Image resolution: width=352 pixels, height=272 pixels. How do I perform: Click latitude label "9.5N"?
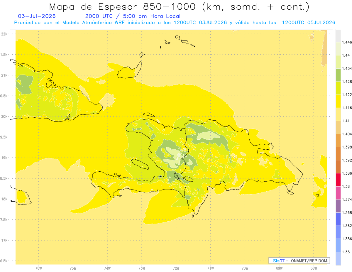pyautogui.click(x=4, y=137)
